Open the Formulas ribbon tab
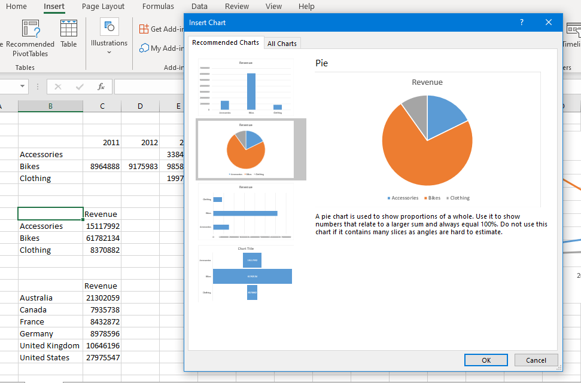This screenshot has width=581, height=383. tap(158, 7)
